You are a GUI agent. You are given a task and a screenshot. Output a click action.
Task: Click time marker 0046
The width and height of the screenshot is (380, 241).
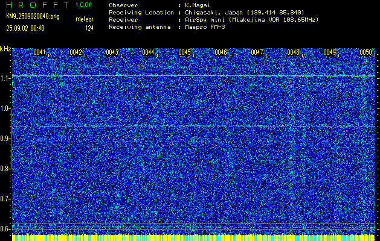pos(221,52)
